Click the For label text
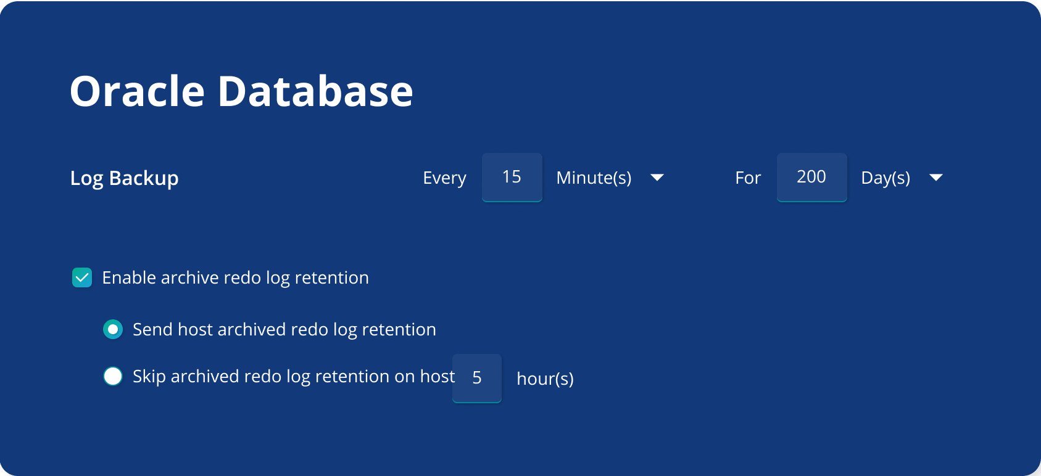1041x476 pixels. tap(748, 178)
